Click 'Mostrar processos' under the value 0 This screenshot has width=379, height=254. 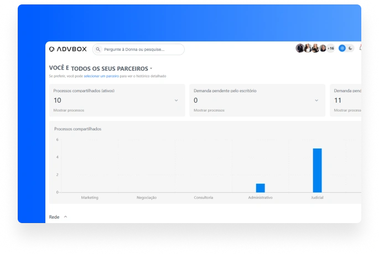click(209, 110)
